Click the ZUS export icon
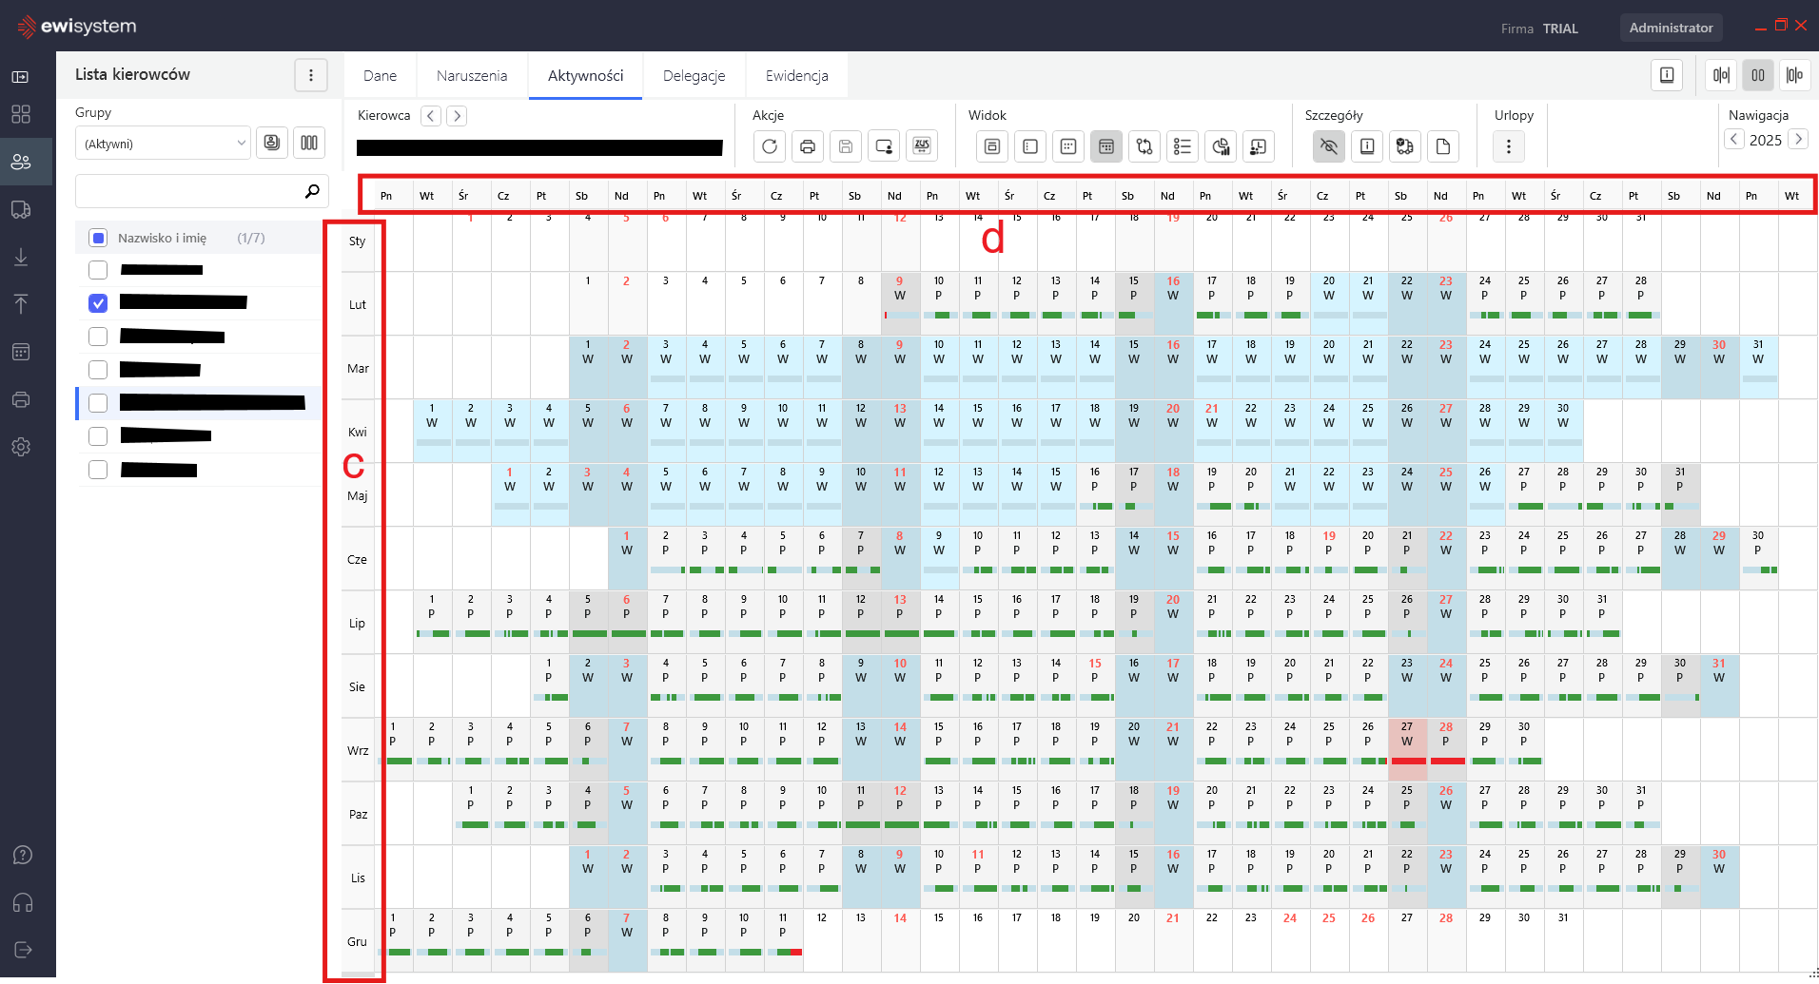Image resolution: width=1819 pixels, height=984 pixels. click(x=921, y=146)
